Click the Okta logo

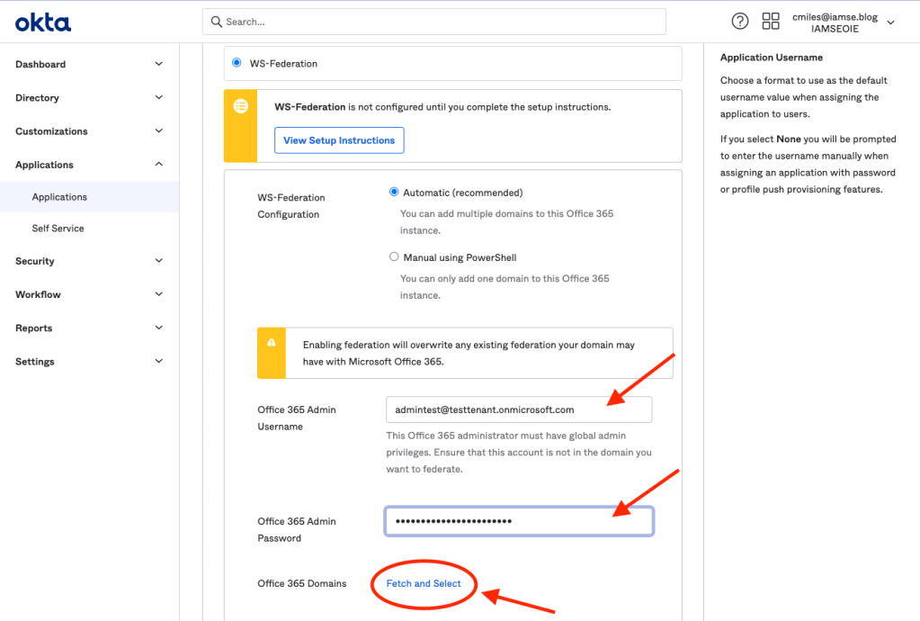coord(42,22)
